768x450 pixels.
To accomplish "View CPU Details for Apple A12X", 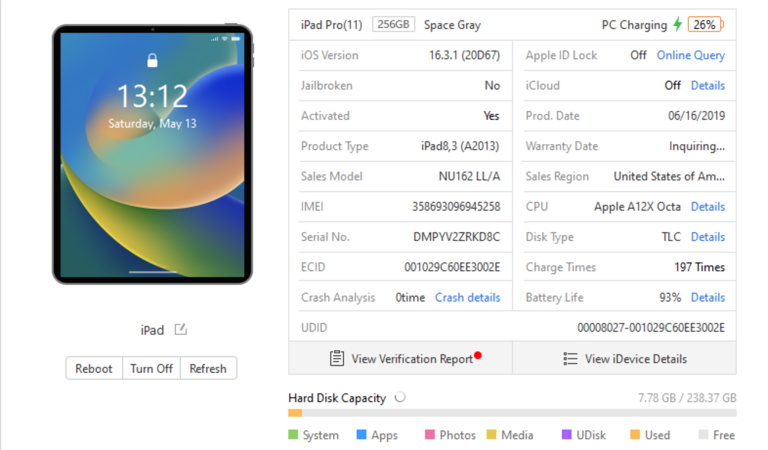I will coord(707,206).
